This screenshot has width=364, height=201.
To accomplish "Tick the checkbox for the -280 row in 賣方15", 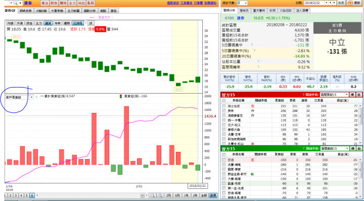I will click(x=223, y=165).
